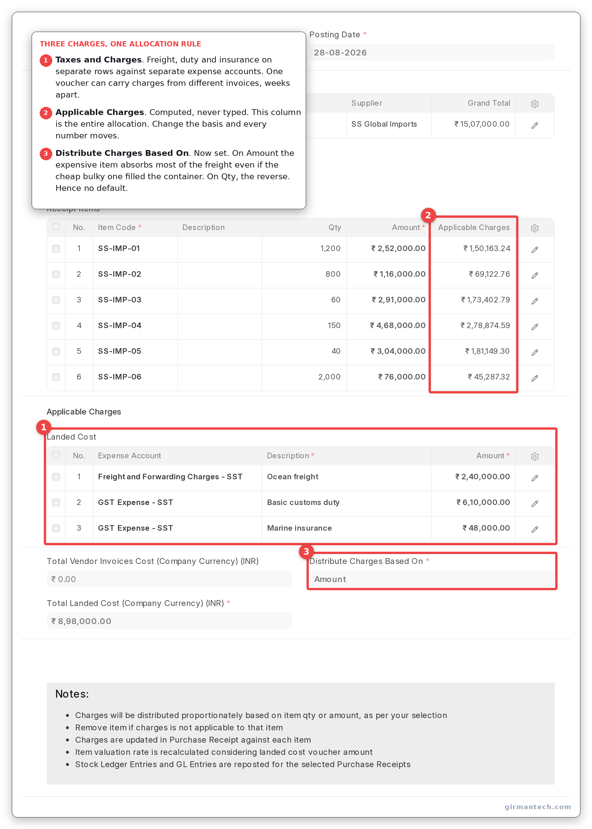
Task: Toggle select-all checkbox in Landed Cost header
Action: (56, 454)
